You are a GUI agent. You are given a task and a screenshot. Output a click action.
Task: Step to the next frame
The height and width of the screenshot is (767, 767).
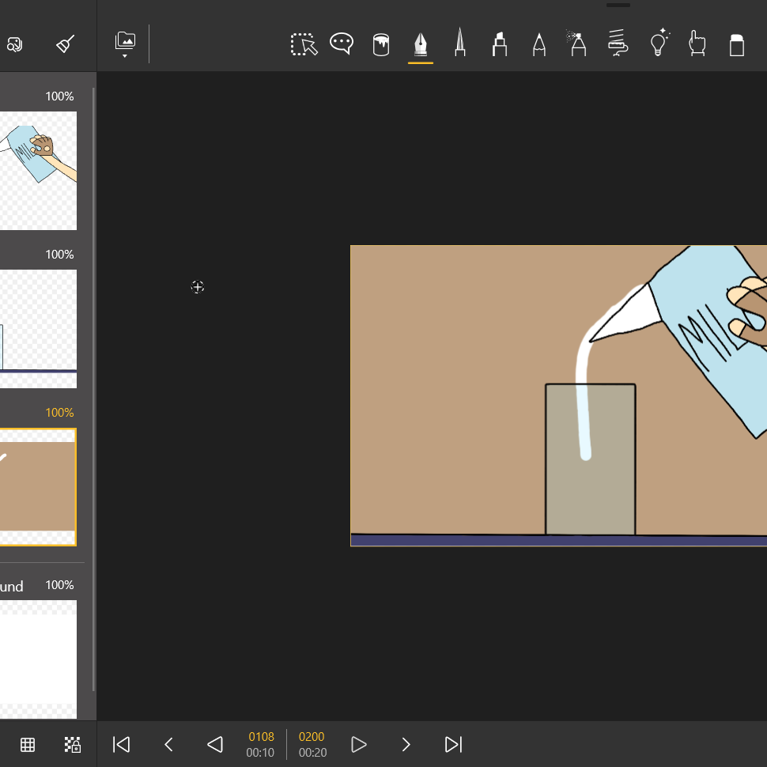(406, 744)
